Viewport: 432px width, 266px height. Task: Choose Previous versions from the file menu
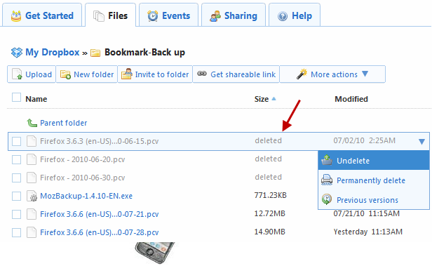(x=374, y=199)
